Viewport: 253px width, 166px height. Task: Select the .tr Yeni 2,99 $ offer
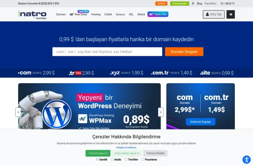point(81,73)
